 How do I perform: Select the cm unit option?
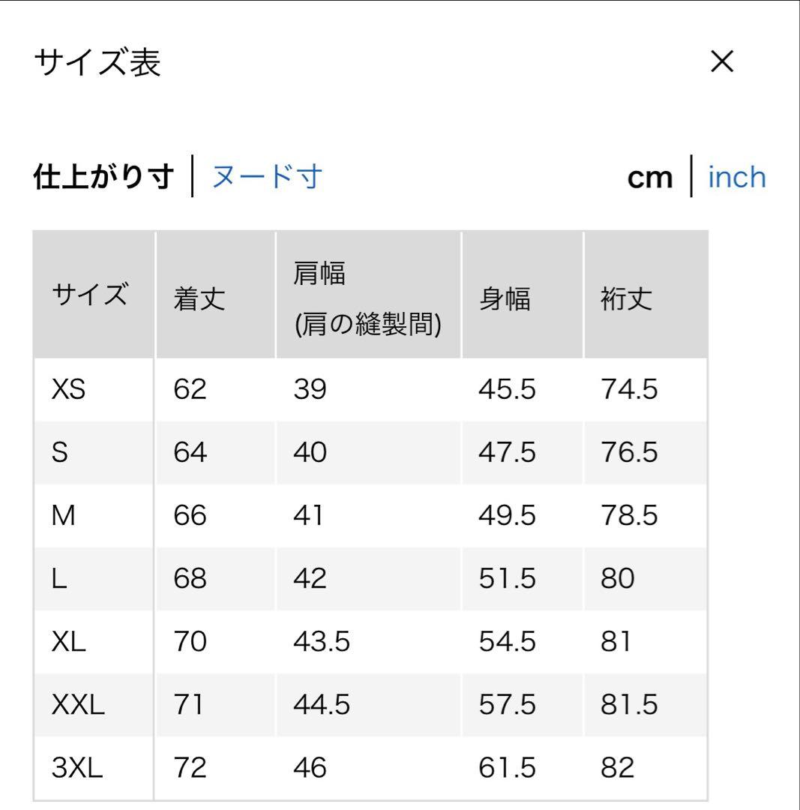pyautogui.click(x=650, y=178)
